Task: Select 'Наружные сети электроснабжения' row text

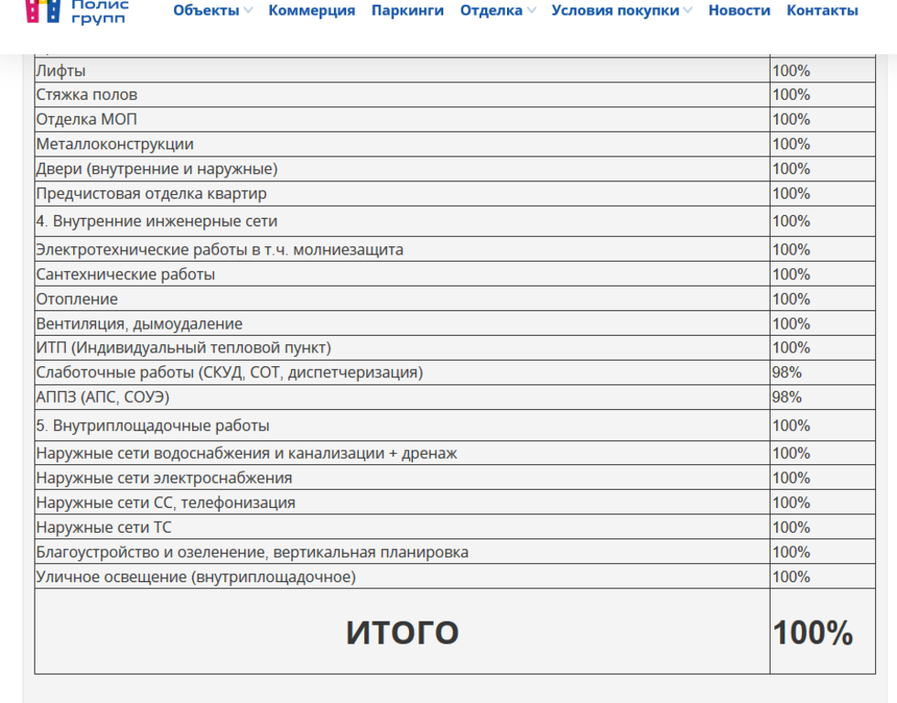Action: (164, 478)
